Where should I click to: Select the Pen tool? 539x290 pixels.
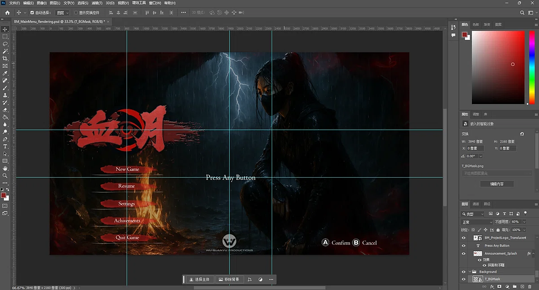(x=5, y=139)
